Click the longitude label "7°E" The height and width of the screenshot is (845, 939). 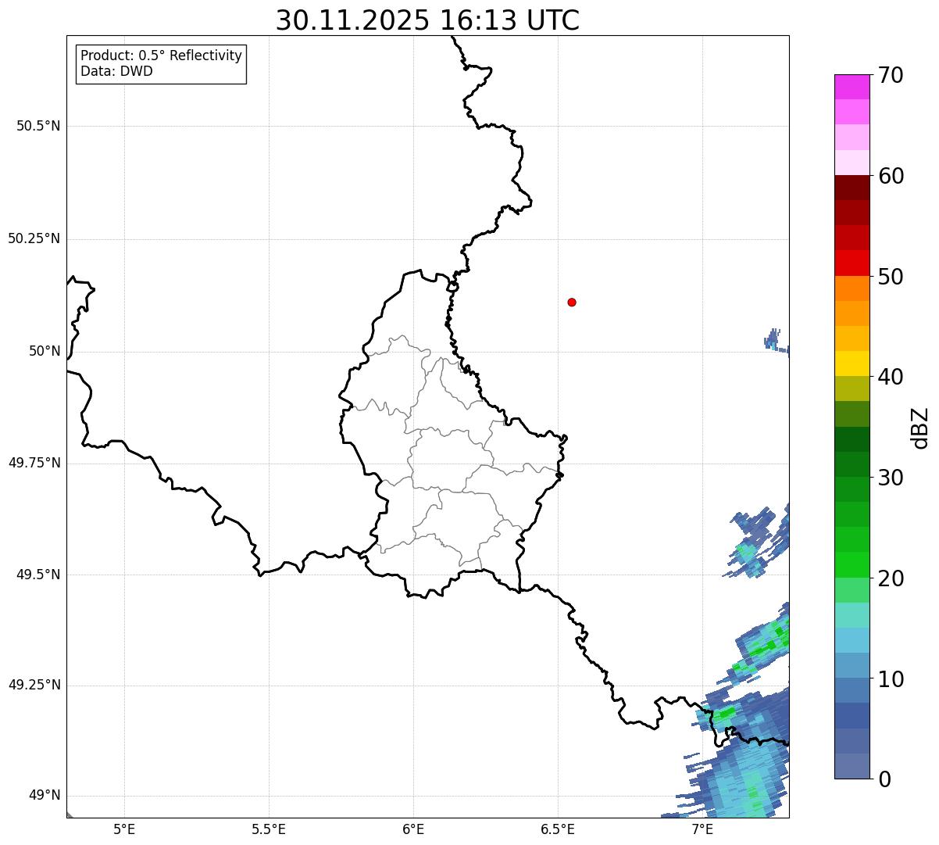coord(702,829)
